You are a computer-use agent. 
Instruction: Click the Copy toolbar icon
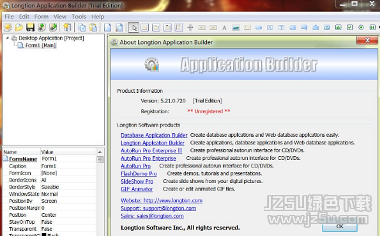pos(82,28)
